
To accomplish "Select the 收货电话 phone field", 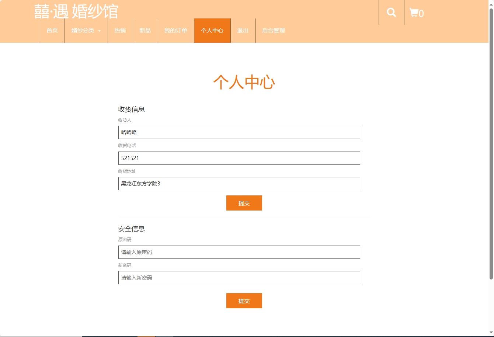I will pos(239,158).
